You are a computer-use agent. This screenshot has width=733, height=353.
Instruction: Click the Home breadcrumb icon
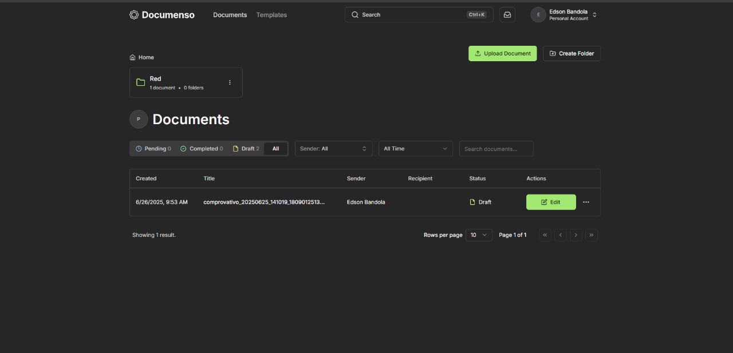[133, 57]
